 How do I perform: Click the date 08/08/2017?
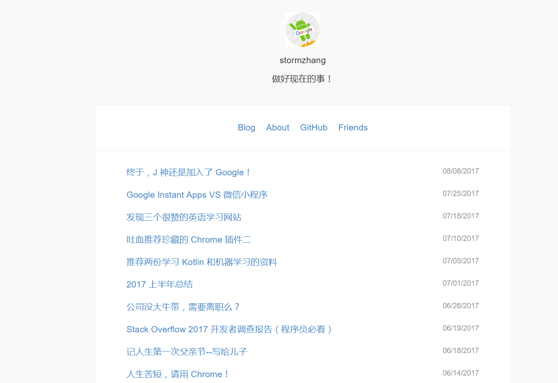coord(461,171)
